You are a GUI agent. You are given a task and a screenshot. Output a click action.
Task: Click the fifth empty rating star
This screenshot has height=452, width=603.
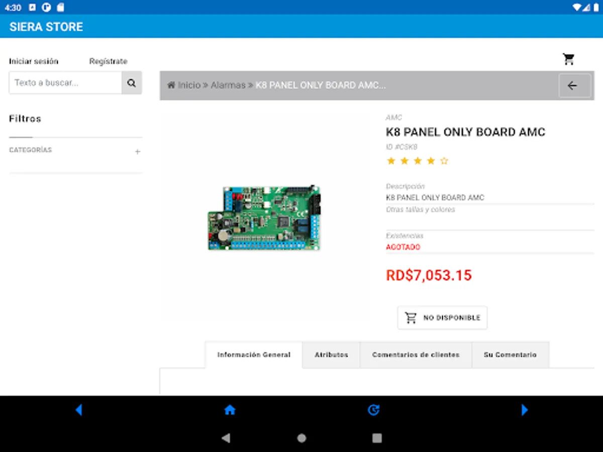pos(444,161)
